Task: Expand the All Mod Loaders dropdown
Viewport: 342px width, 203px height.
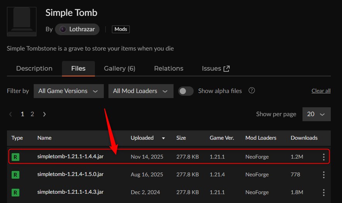Action: click(x=140, y=91)
